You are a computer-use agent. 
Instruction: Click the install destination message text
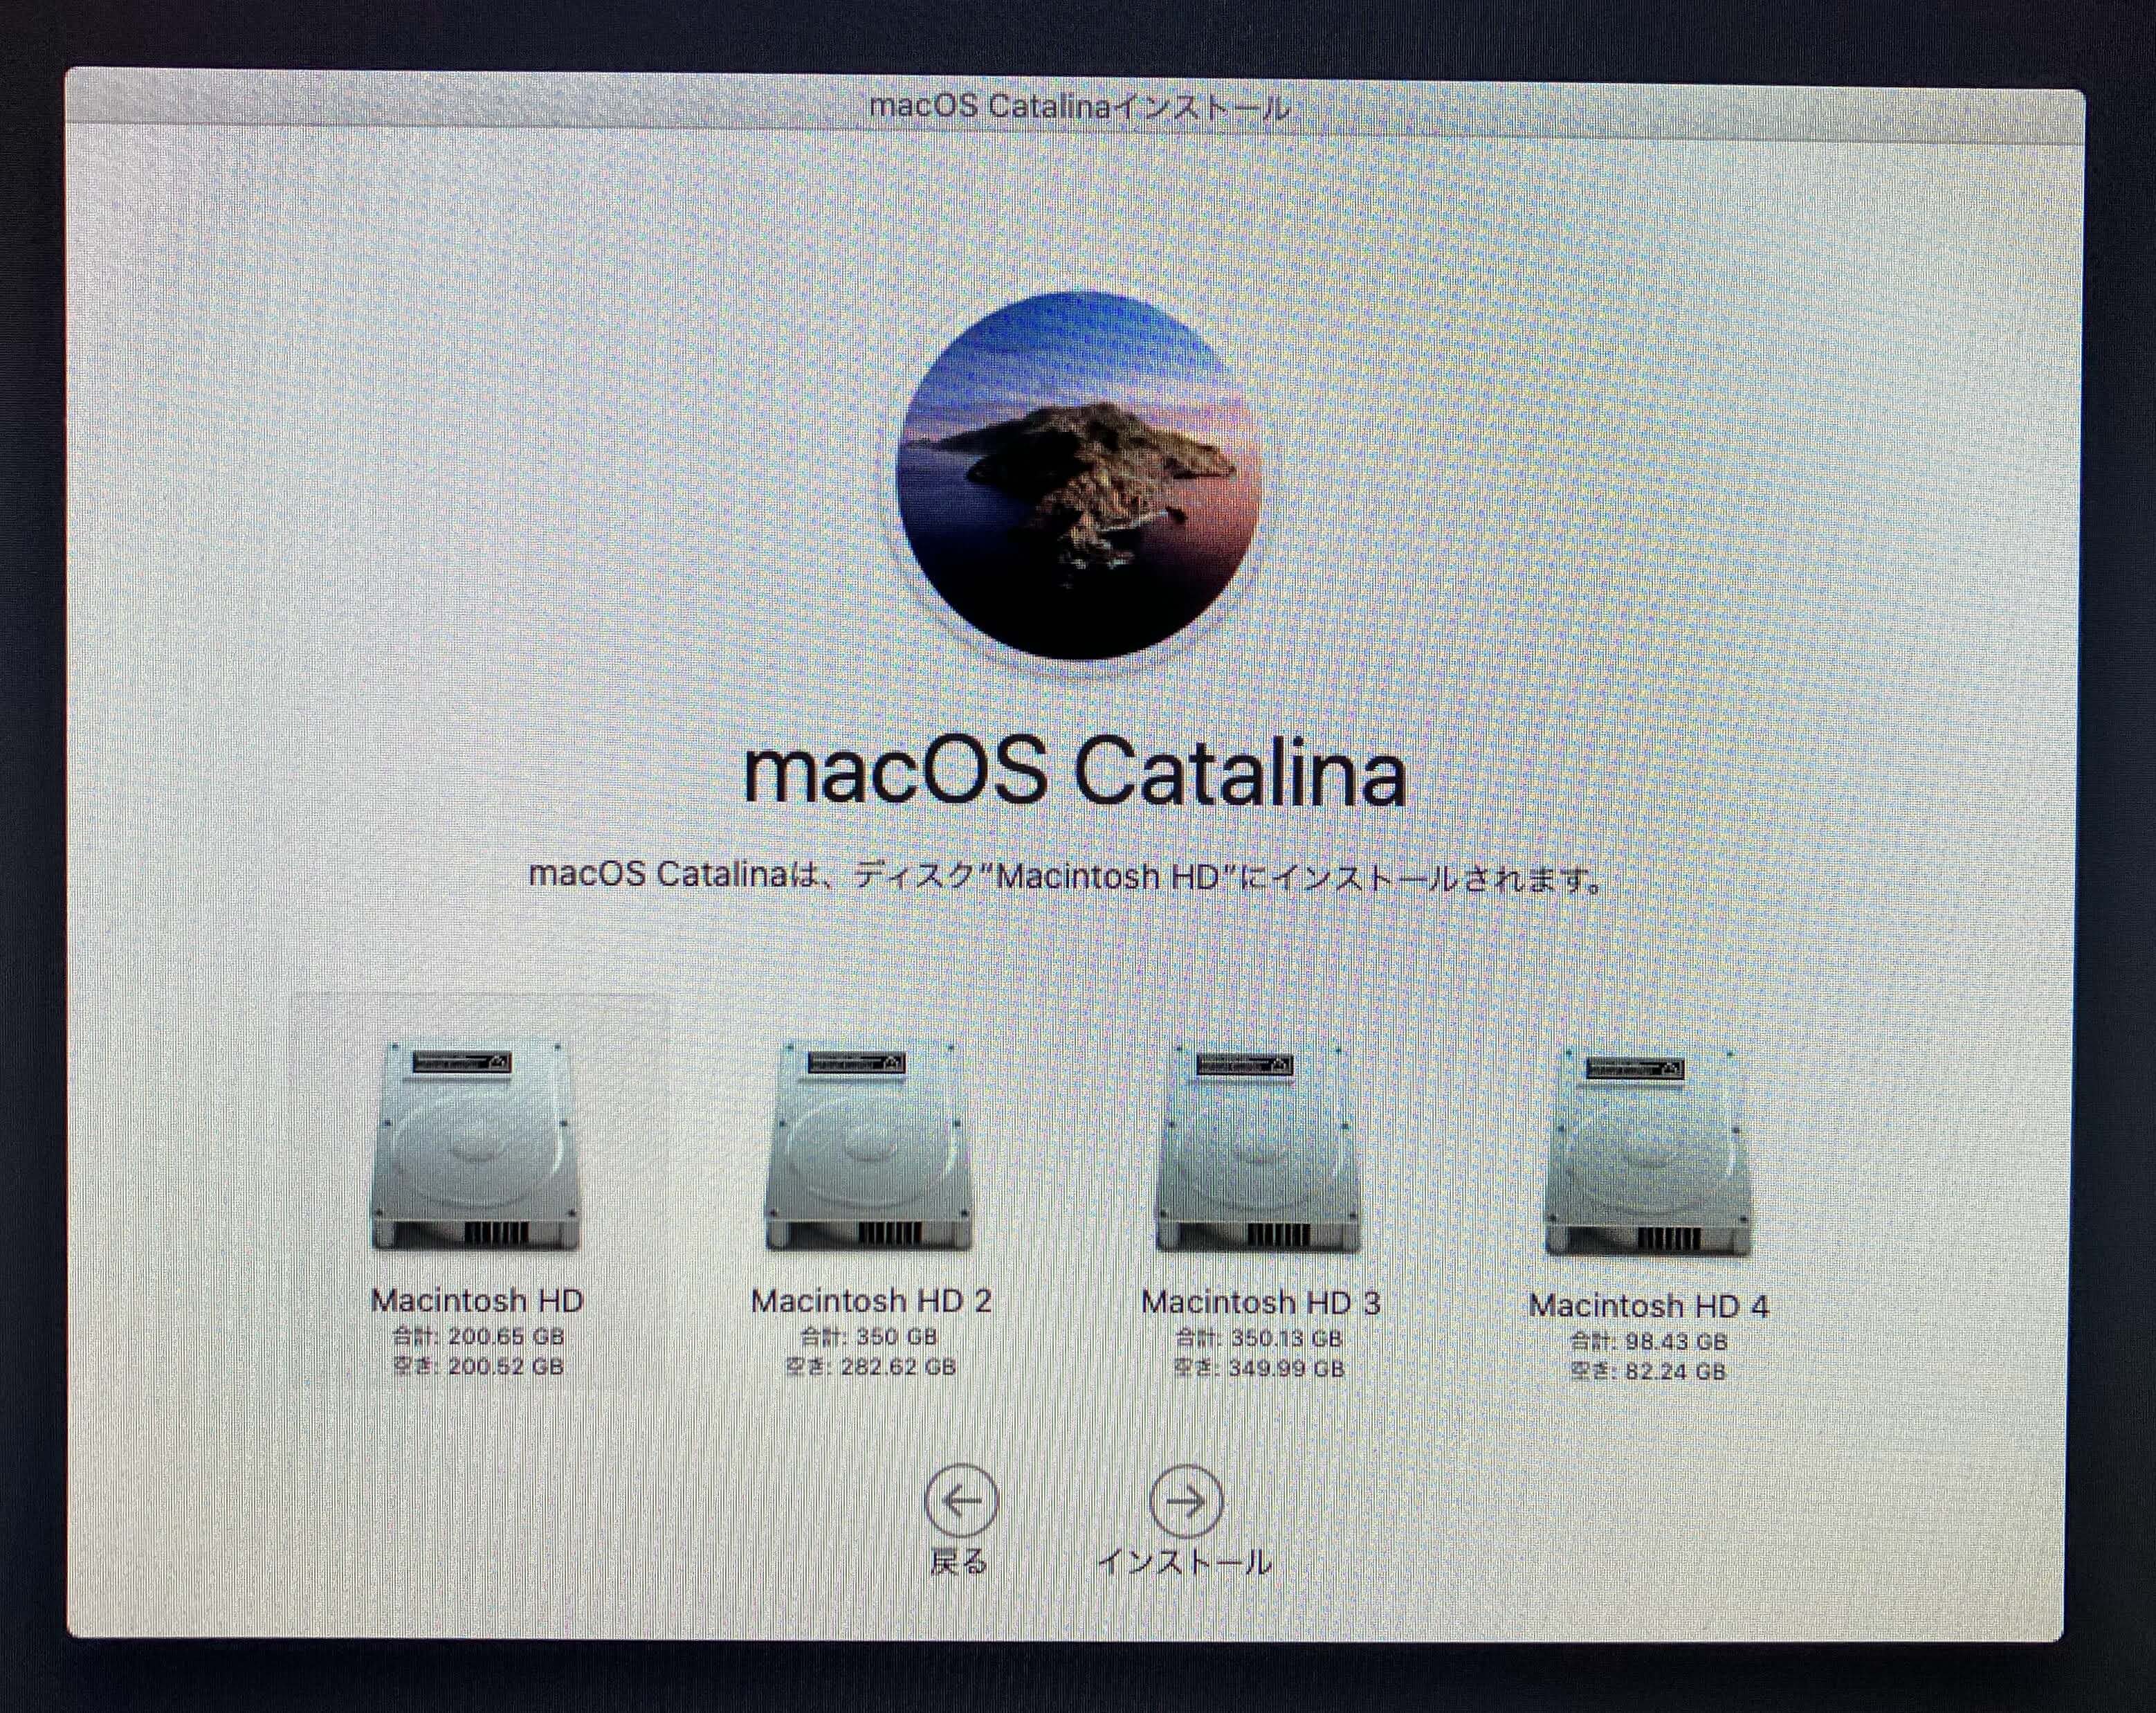coord(1066,876)
